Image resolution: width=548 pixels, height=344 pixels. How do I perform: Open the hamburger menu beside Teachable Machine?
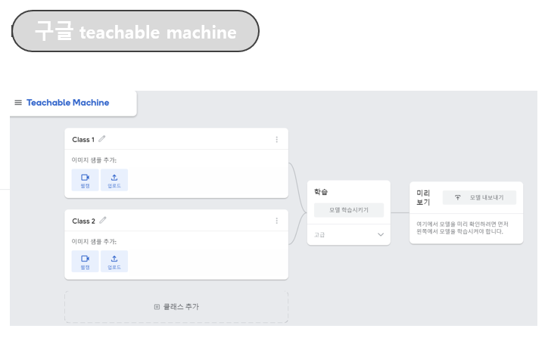pyautogui.click(x=18, y=102)
